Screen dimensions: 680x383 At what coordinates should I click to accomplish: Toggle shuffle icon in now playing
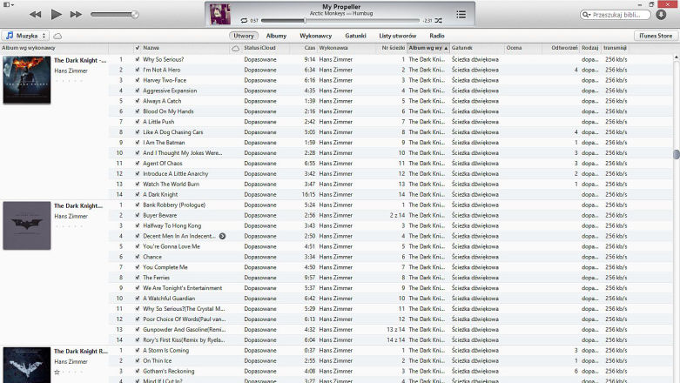[x=439, y=20]
